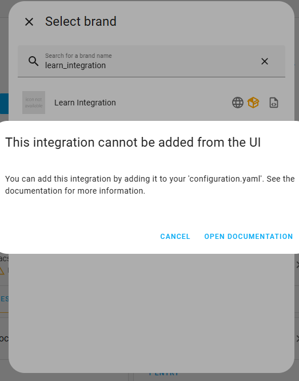Click the YAML file code icon

click(x=274, y=103)
